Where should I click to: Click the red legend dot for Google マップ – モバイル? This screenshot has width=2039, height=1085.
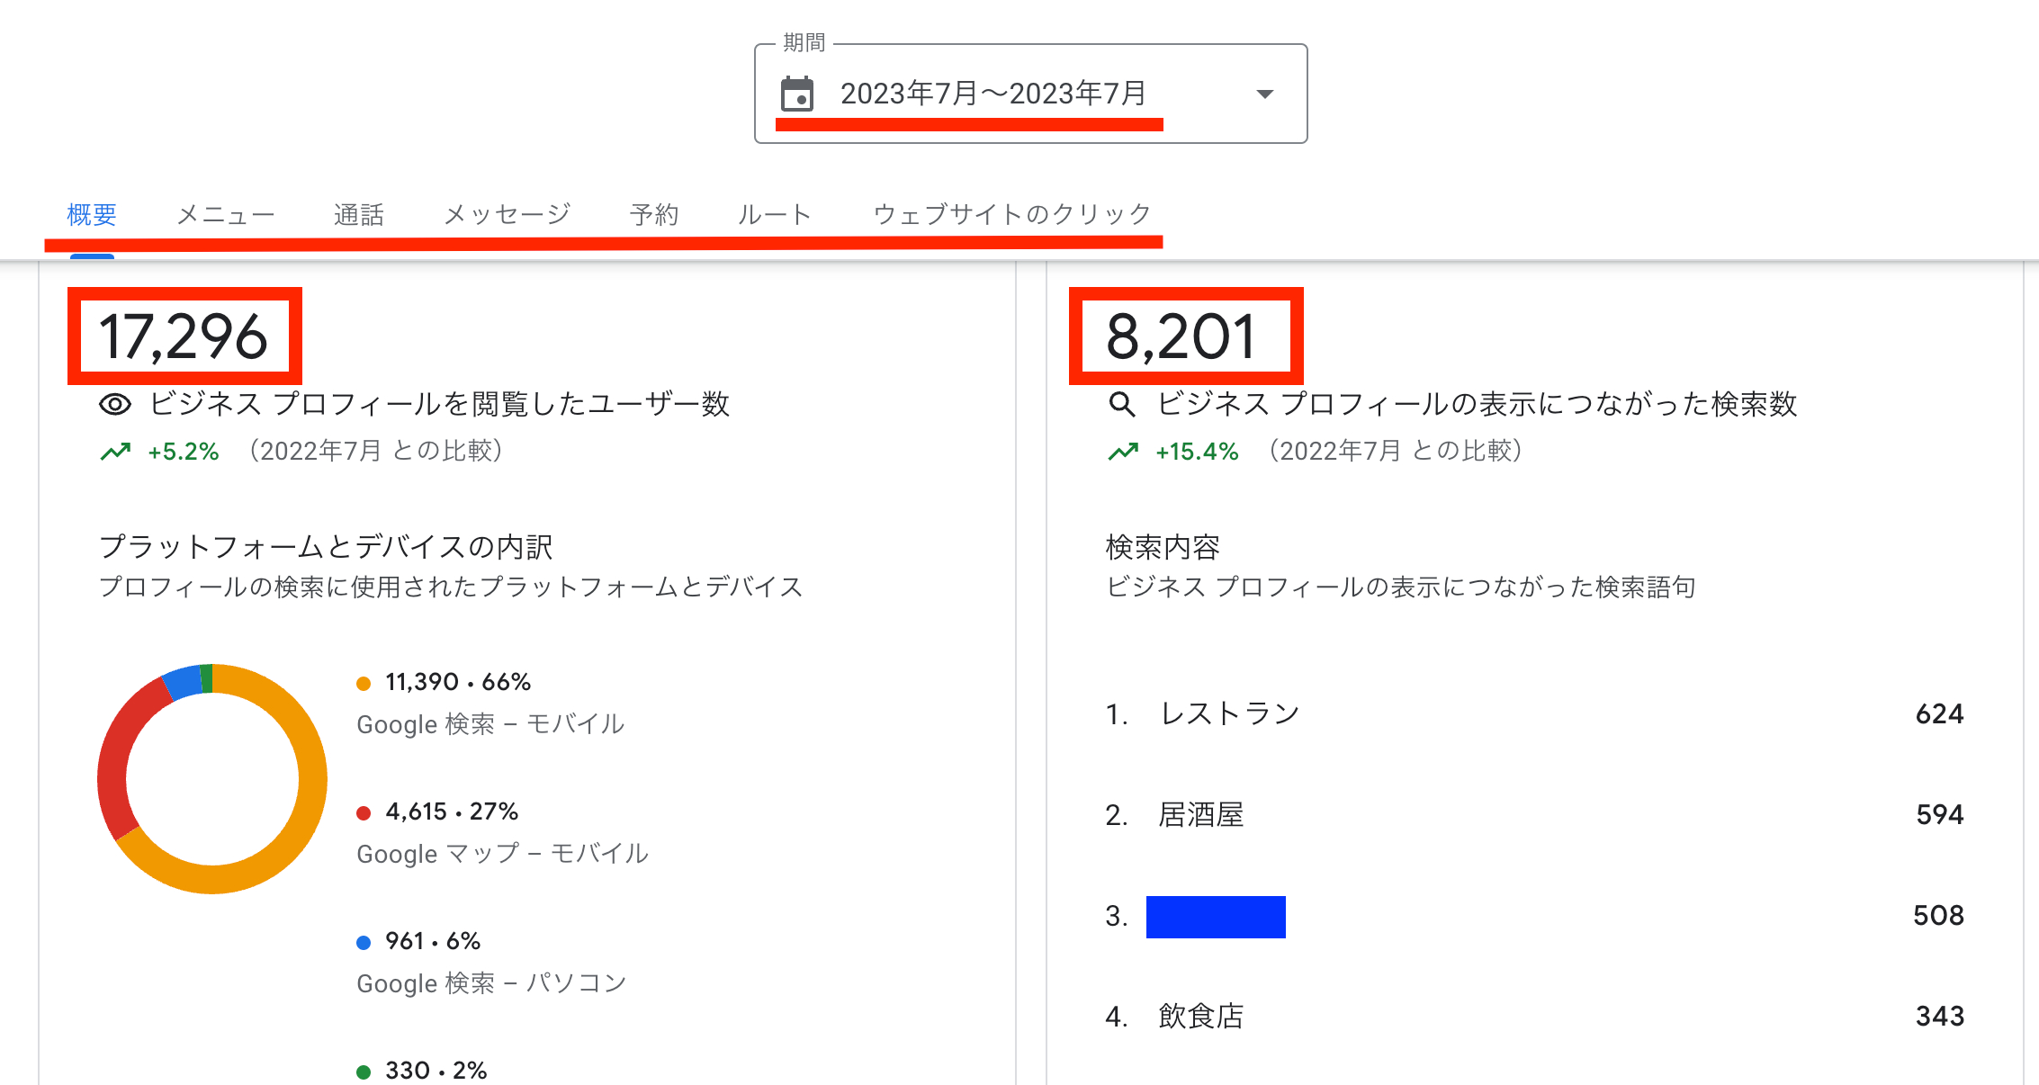pyautogui.click(x=364, y=811)
